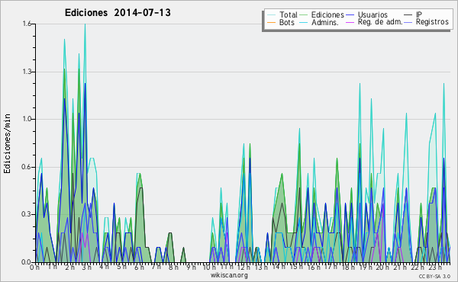The height and width of the screenshot is (282, 458).
Task: Open the wikiscan.org link below chart
Action: [x=229, y=275]
